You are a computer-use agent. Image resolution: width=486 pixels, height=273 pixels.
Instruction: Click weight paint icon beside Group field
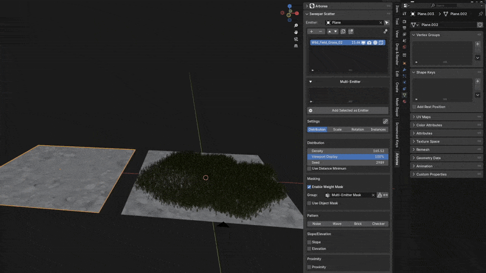tap(379, 195)
